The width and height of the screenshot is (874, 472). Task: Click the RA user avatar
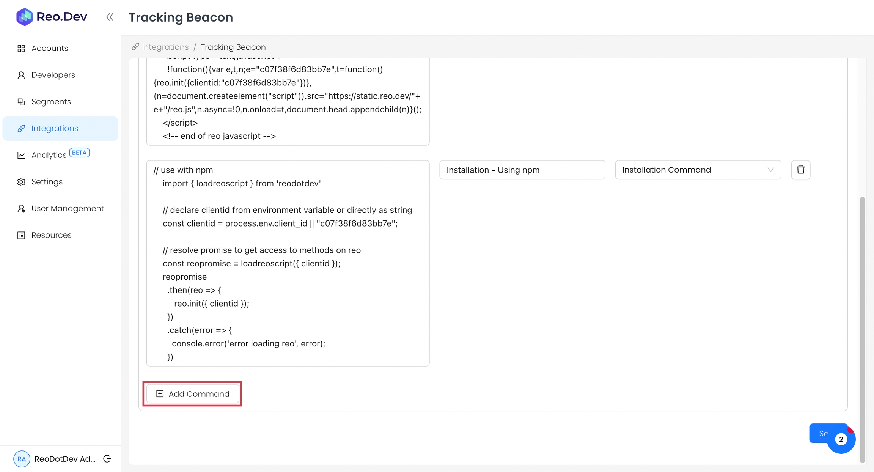click(x=22, y=459)
